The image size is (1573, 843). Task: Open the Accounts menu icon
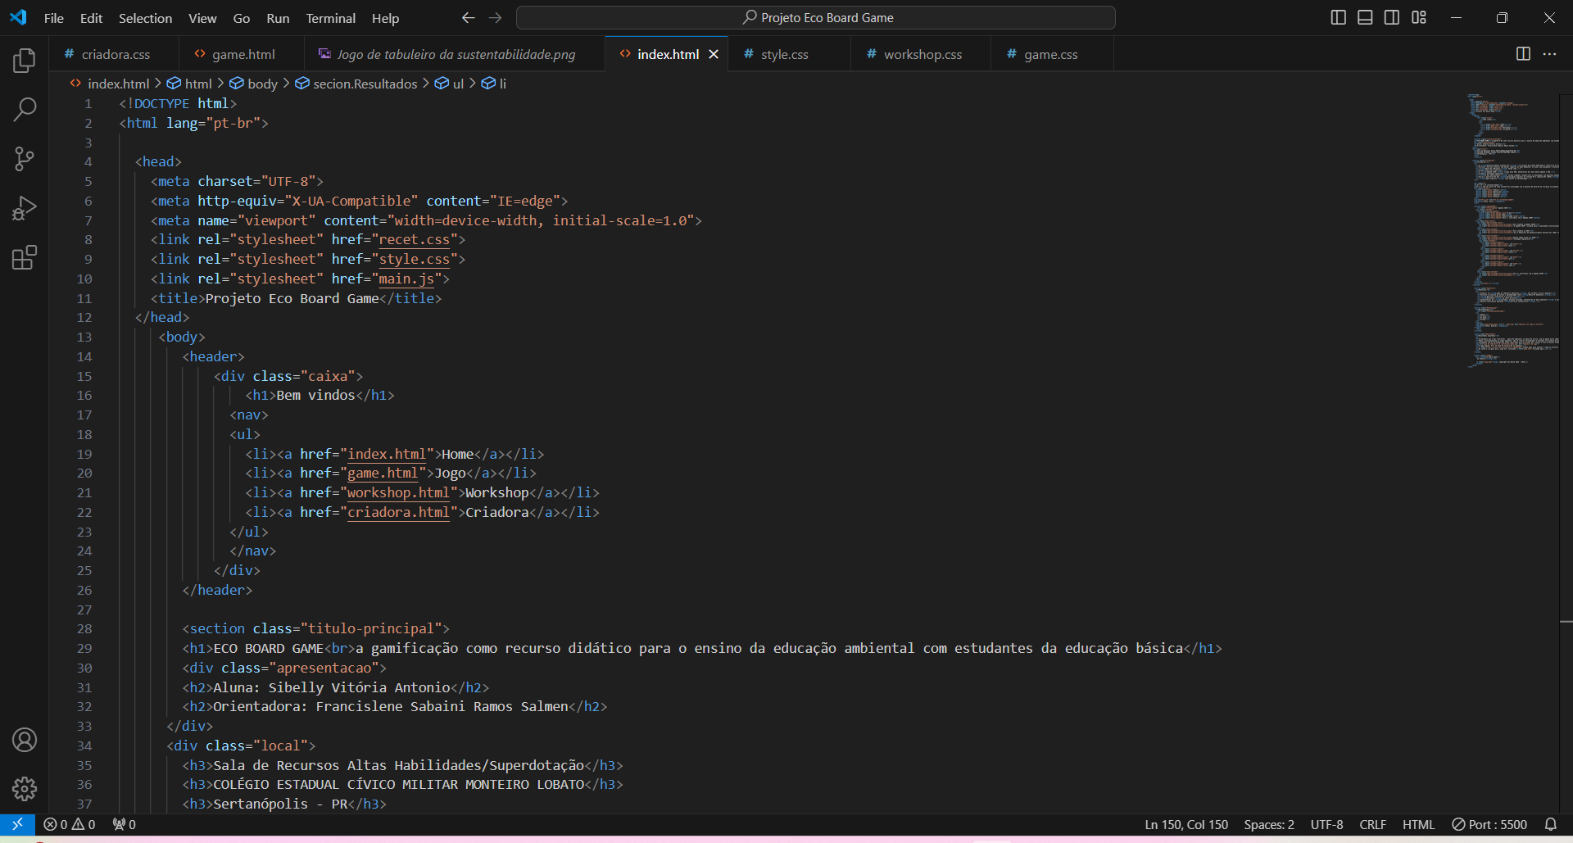(x=25, y=740)
